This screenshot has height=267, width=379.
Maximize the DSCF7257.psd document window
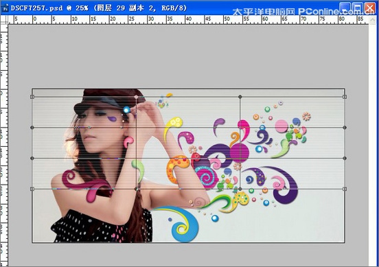pos(358,8)
